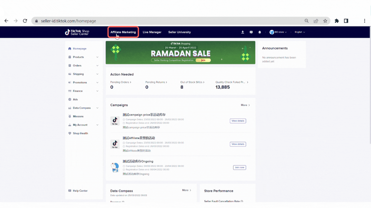Image resolution: width=371 pixels, height=208 pixels.
Task: Open the BO store account dropdown
Action: tap(278, 32)
